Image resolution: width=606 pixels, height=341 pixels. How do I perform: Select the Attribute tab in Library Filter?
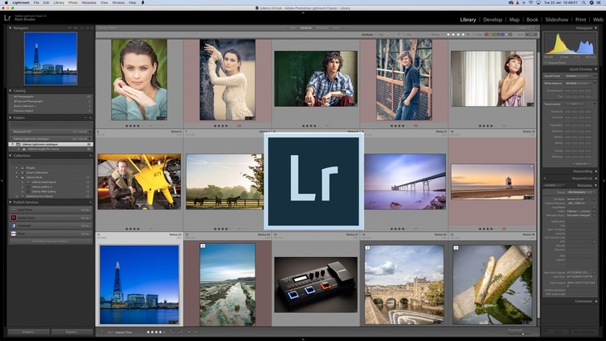(306, 27)
